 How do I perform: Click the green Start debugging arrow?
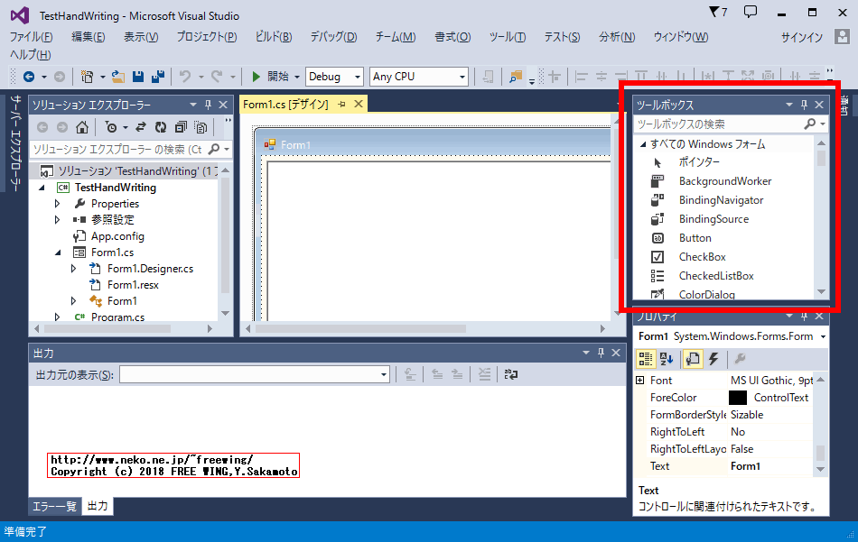pyautogui.click(x=256, y=77)
